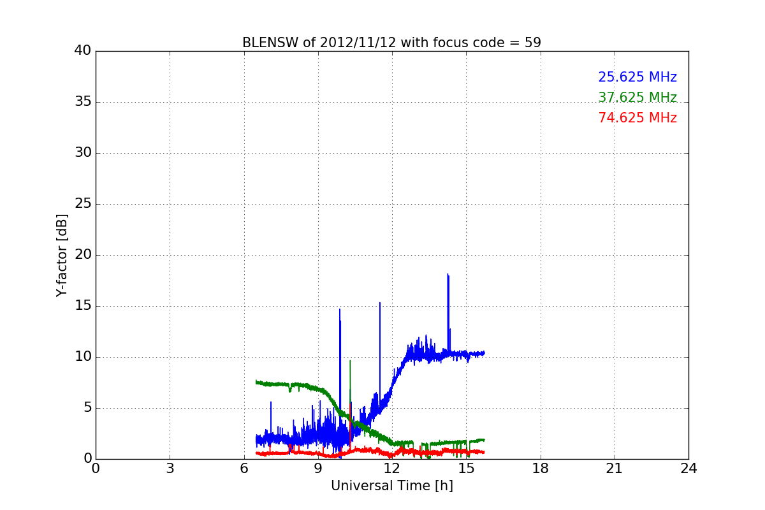Click the y-axis tick label 30
Image resolution: width=765 pixels, height=510 pixels.
[x=83, y=153]
